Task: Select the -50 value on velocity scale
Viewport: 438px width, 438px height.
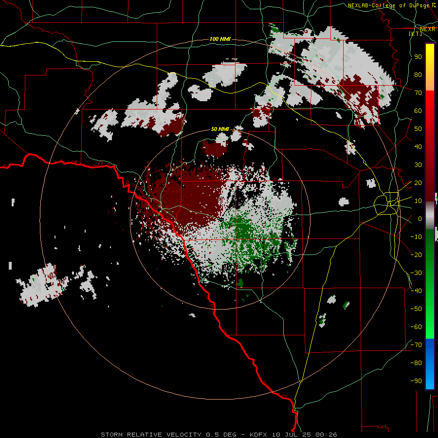Action: click(x=416, y=309)
